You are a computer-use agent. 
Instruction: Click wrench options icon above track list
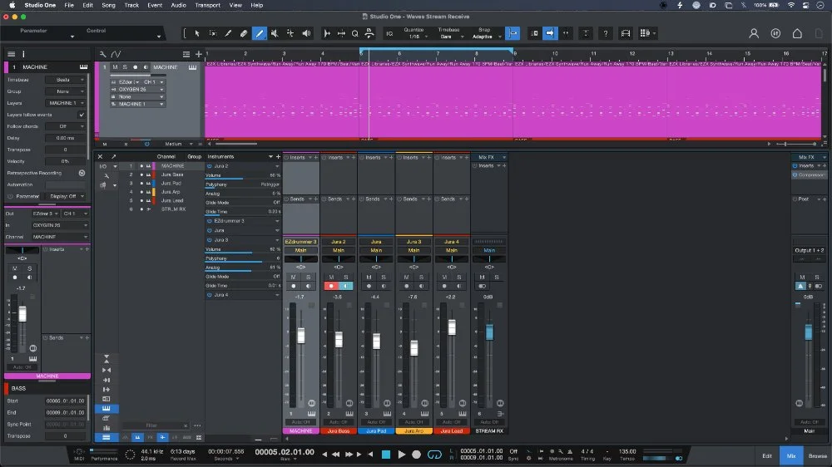tap(103, 54)
